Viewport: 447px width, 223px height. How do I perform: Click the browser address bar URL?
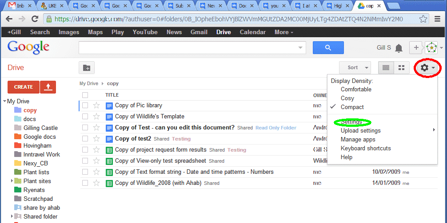pos(229,19)
